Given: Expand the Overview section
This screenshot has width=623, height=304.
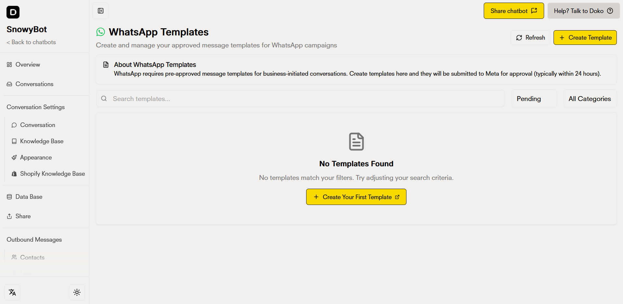Looking at the screenshot, I should click(28, 64).
